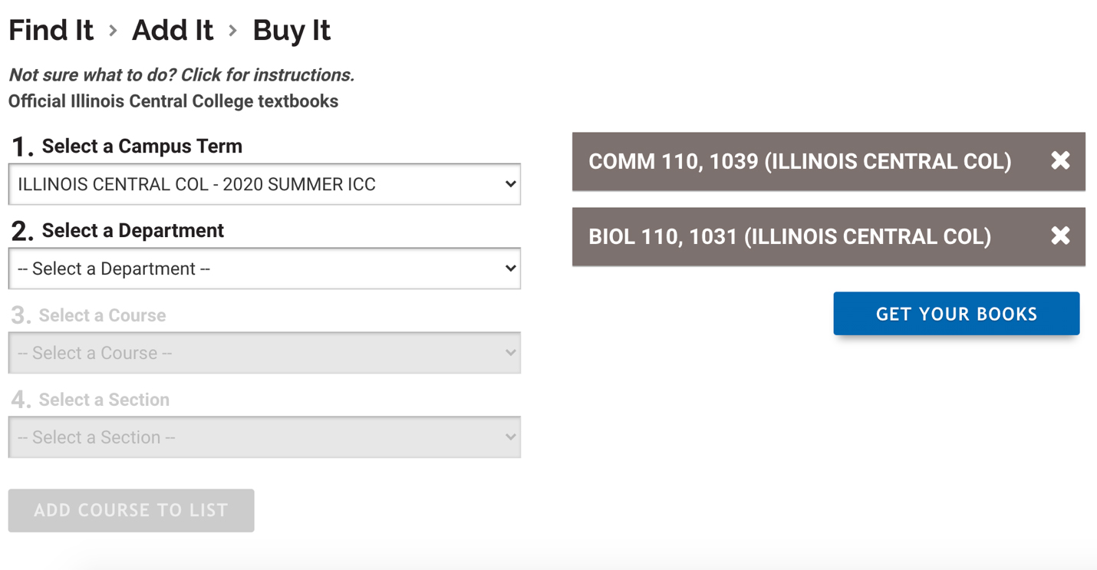Click the GET YOUR BOOKS button

pos(957,313)
